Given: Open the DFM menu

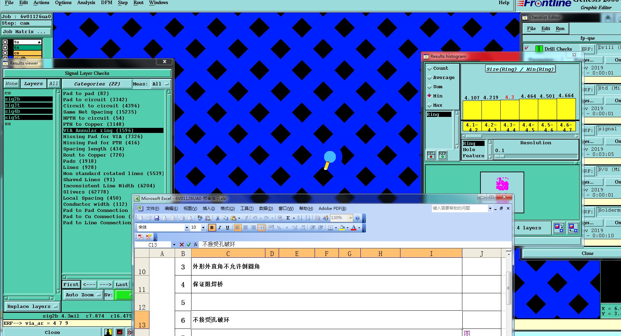Looking at the screenshot, I should coord(107,3).
